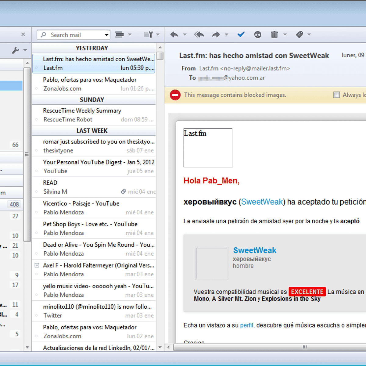Click the blocked images warning icon

(175, 95)
